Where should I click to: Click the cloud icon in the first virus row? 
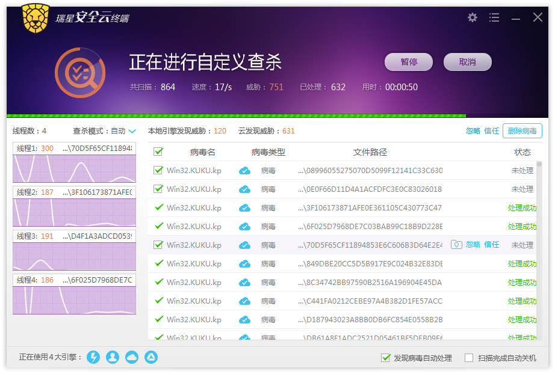coord(244,171)
